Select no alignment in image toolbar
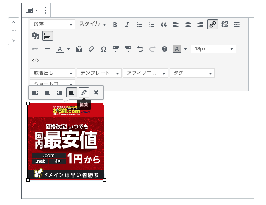The height and width of the screenshot is (205, 266). (72, 92)
